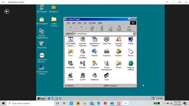This screenshot has height=106, width=189.
Task: Open the System applet
Action: (82, 77)
